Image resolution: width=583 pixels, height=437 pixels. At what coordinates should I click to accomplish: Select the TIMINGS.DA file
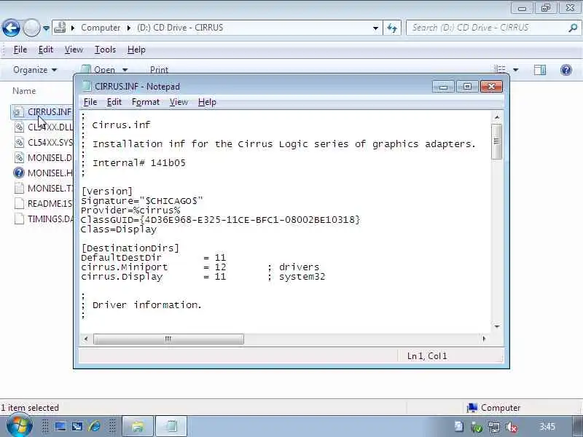pos(43,219)
